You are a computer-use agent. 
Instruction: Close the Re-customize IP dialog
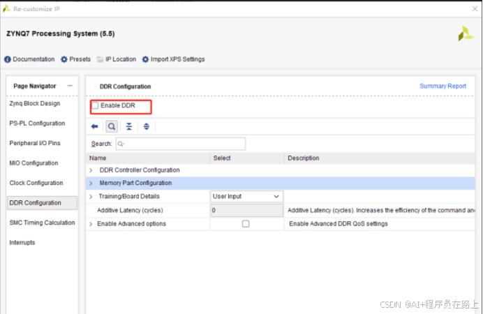pos(475,8)
